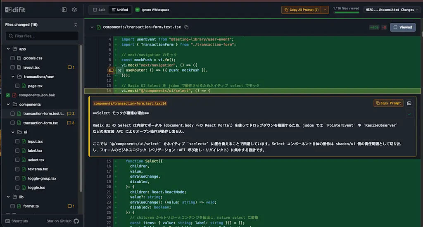
Task: Open format.ts in file tree
Action: pos(31,206)
